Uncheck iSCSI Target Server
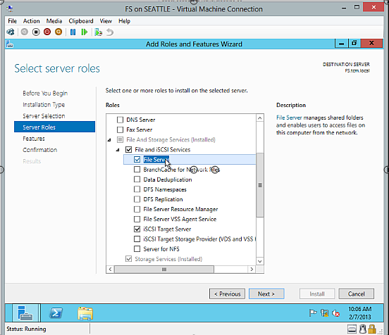The image size is (389, 335). 137,229
